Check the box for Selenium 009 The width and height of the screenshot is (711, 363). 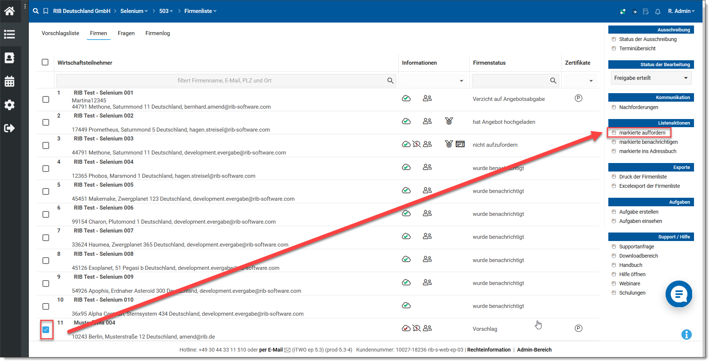(46, 284)
